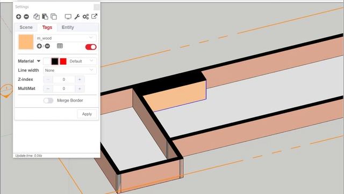Image resolution: width=344 pixels, height=194 pixels.
Task: Click the Apply button
Action: point(87,114)
